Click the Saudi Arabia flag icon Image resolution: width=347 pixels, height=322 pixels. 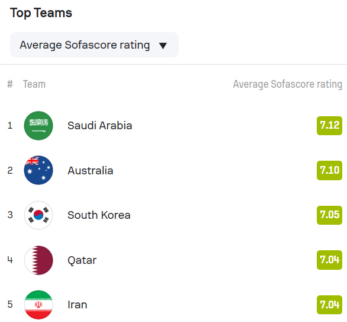click(38, 126)
